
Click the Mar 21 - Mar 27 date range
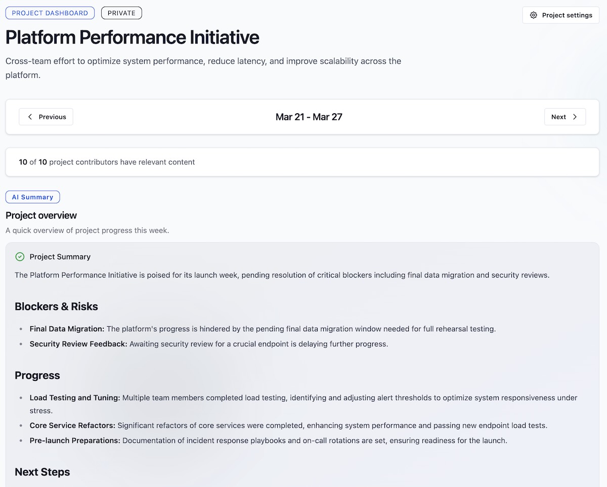pyautogui.click(x=309, y=117)
